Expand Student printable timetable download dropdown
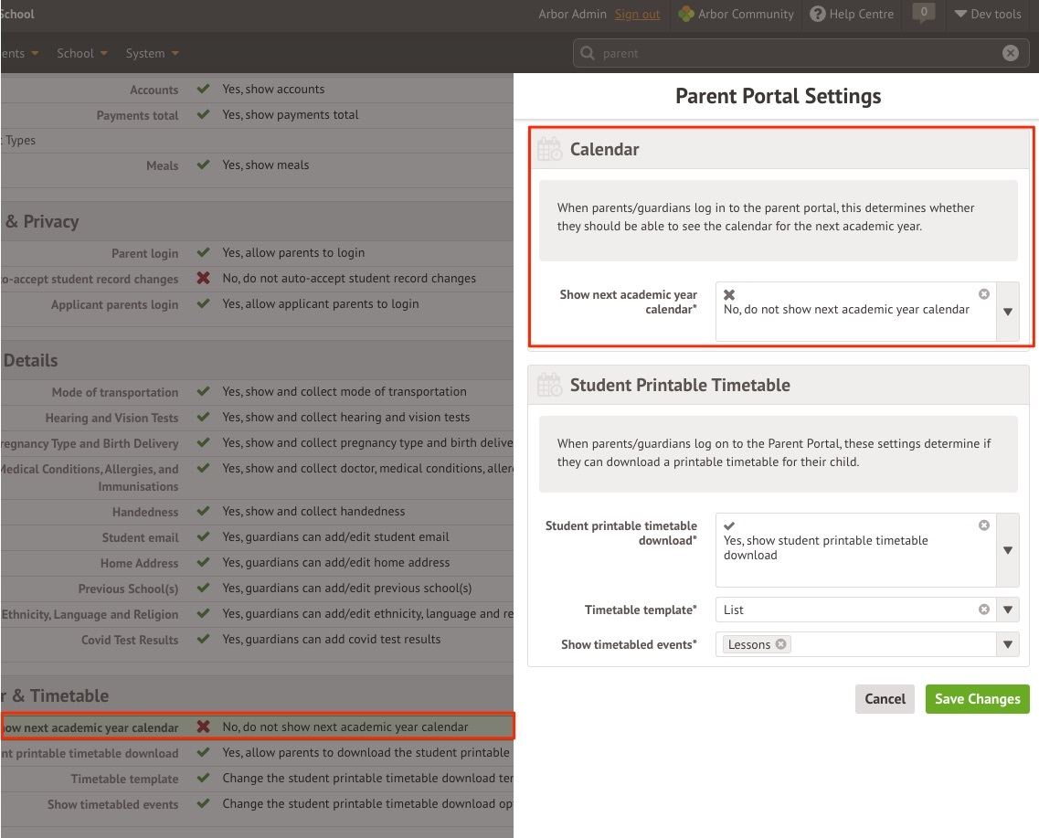Image resolution: width=1039 pixels, height=838 pixels. click(x=1007, y=550)
